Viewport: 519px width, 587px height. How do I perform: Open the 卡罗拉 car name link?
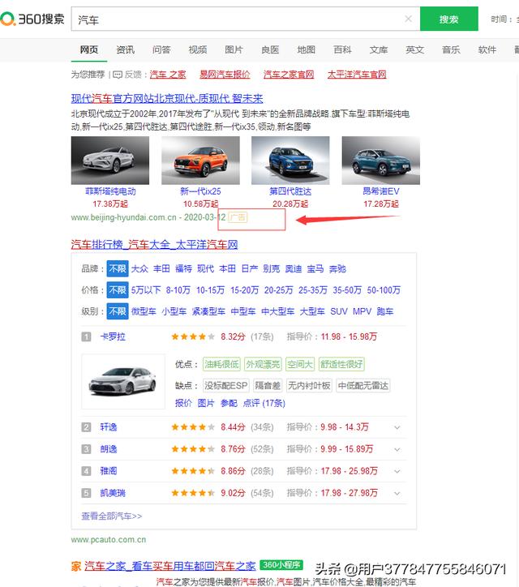[113, 336]
